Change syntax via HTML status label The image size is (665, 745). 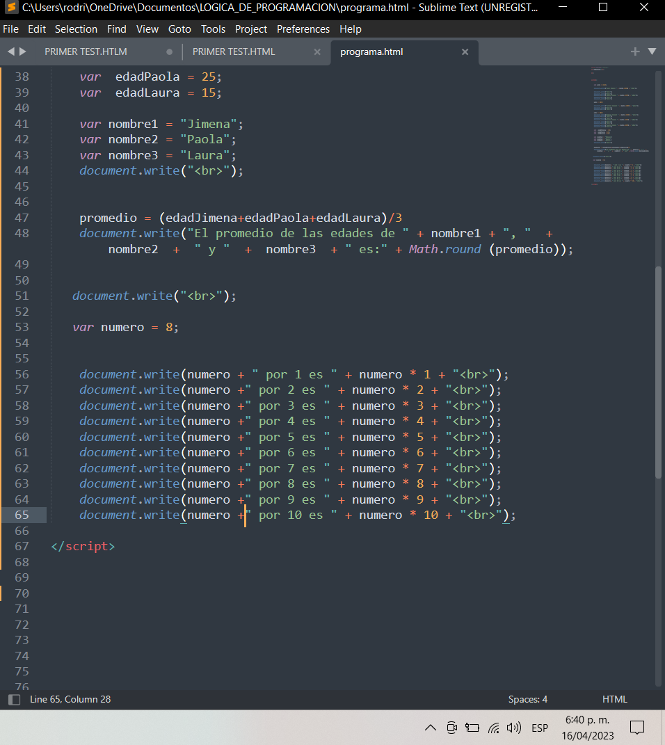[x=615, y=699]
